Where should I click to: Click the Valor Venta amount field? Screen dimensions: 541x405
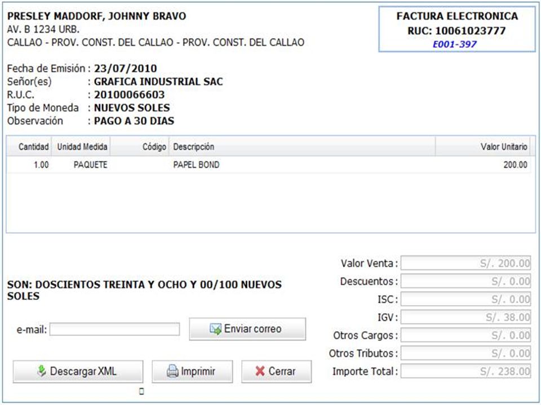[x=466, y=263]
